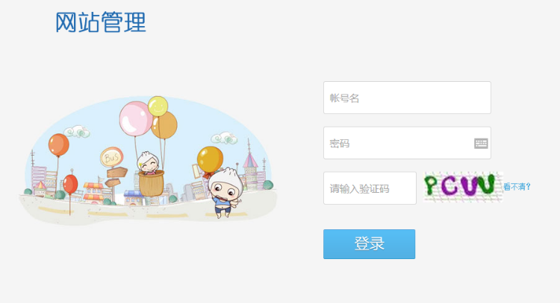Click the red balloon near the street

point(70,184)
